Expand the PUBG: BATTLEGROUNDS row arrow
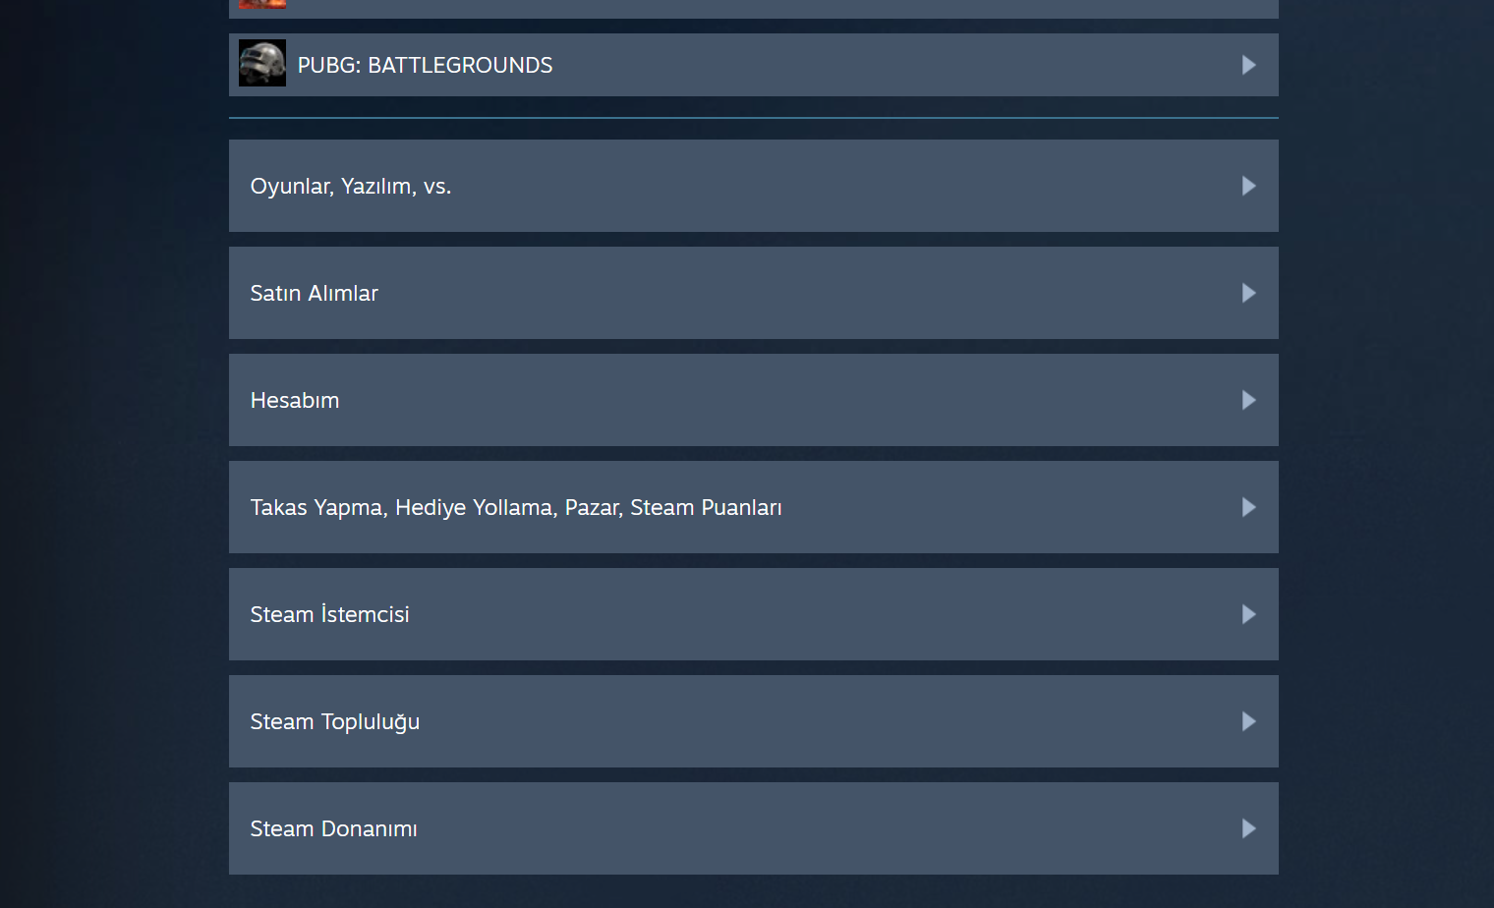Viewport: 1494px width, 908px height. 1249,65
